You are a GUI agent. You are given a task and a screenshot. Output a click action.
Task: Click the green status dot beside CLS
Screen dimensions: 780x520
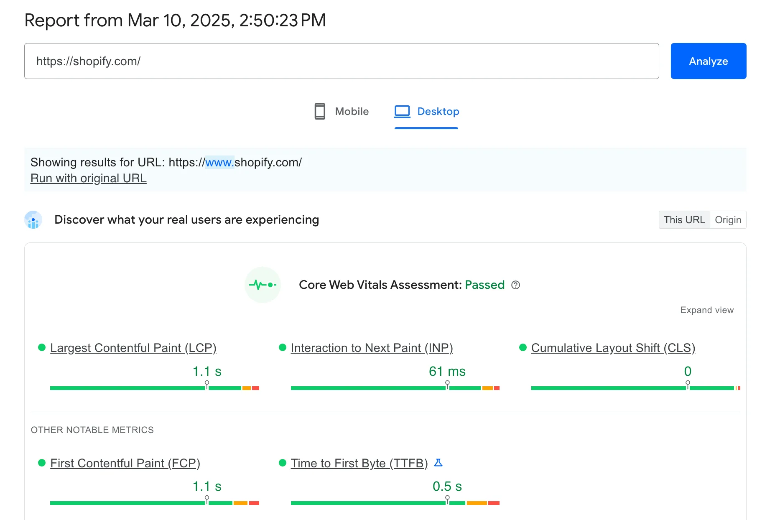point(522,347)
